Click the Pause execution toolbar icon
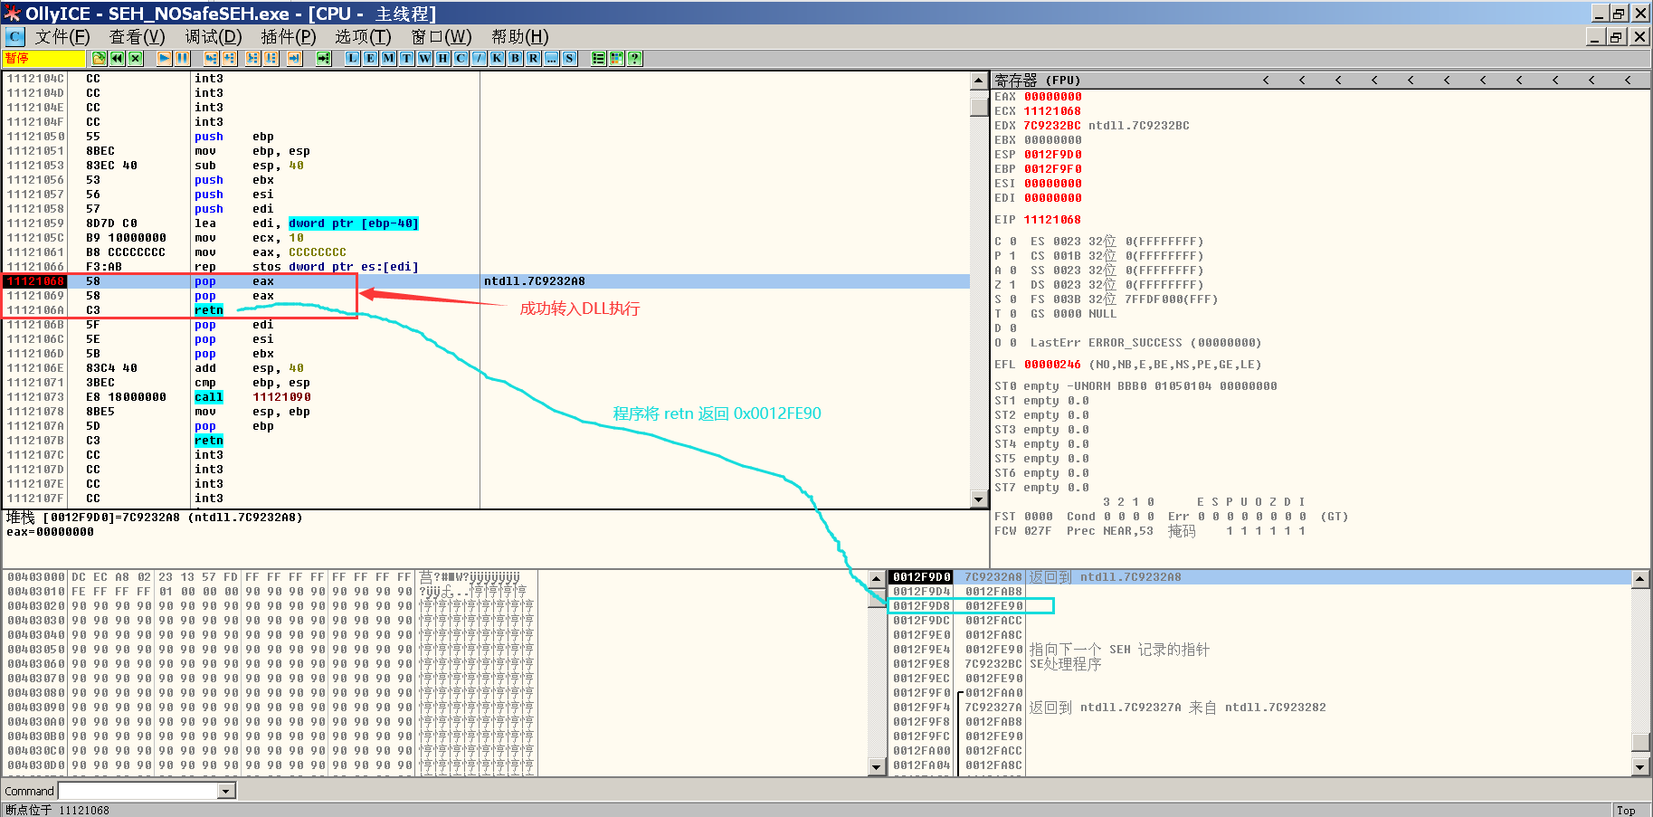The height and width of the screenshot is (817, 1653). tap(182, 58)
